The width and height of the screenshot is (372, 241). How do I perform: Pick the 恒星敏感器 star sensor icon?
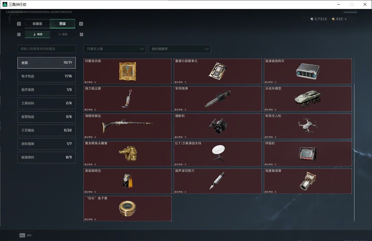(308, 181)
